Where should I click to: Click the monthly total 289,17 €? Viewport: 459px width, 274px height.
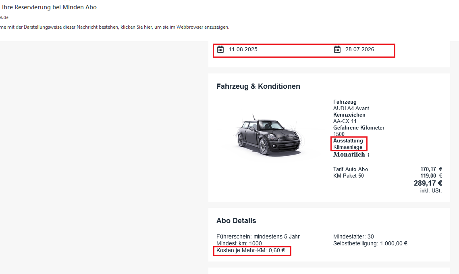click(x=428, y=183)
